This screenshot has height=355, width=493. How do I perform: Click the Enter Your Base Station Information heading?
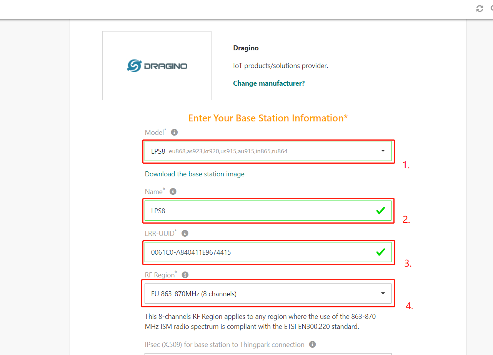click(268, 118)
